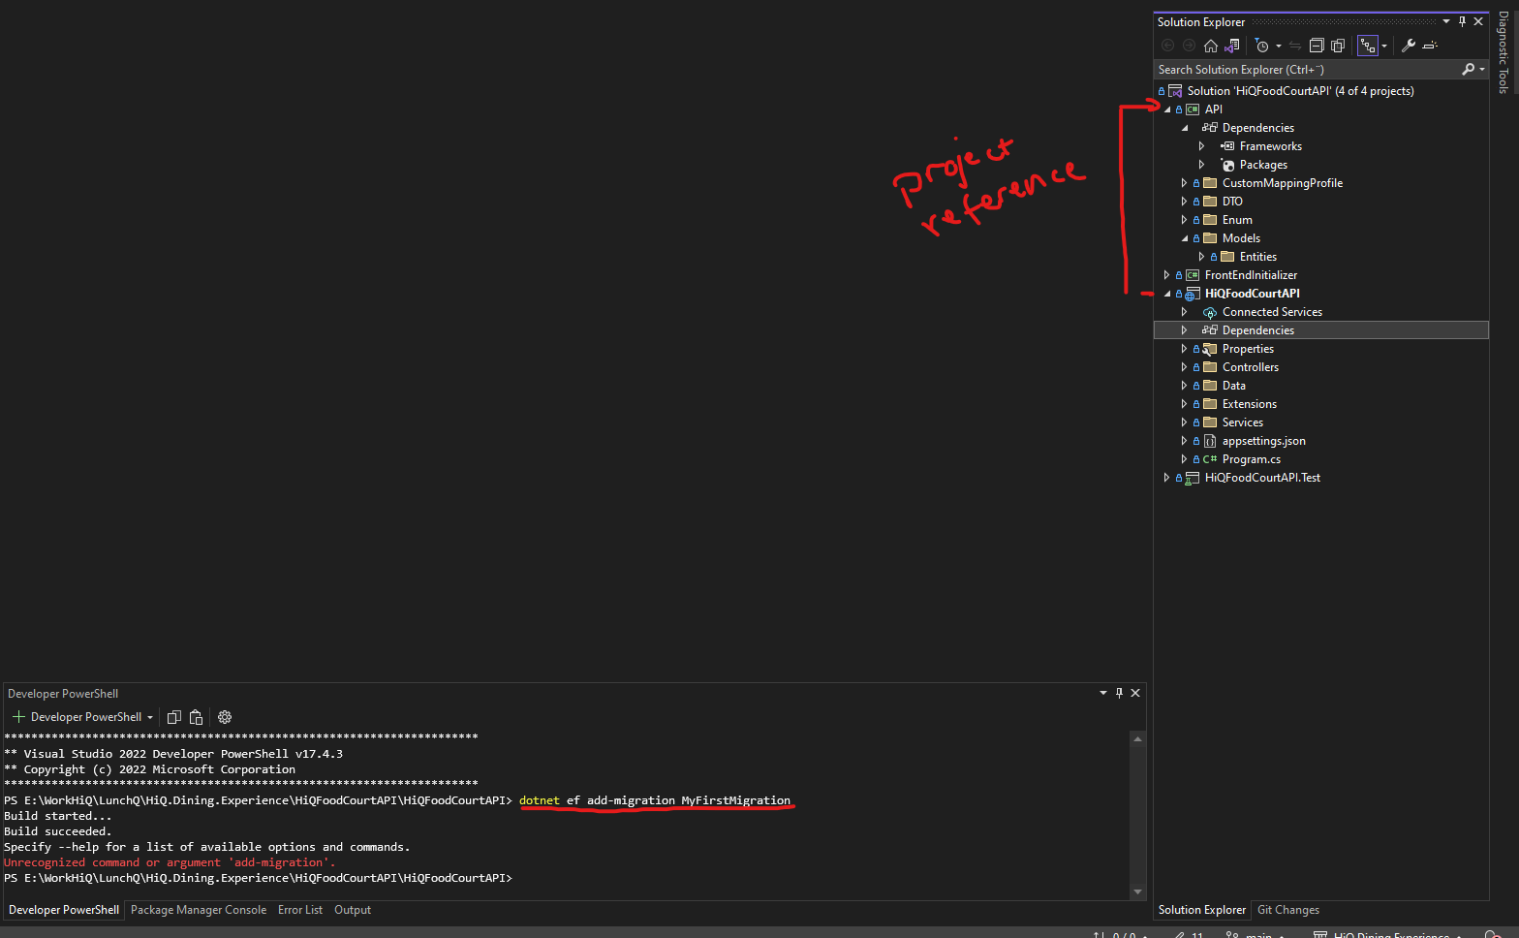1519x938 pixels.
Task: Open Solution Explorer window position dropdown
Action: [x=1446, y=21]
